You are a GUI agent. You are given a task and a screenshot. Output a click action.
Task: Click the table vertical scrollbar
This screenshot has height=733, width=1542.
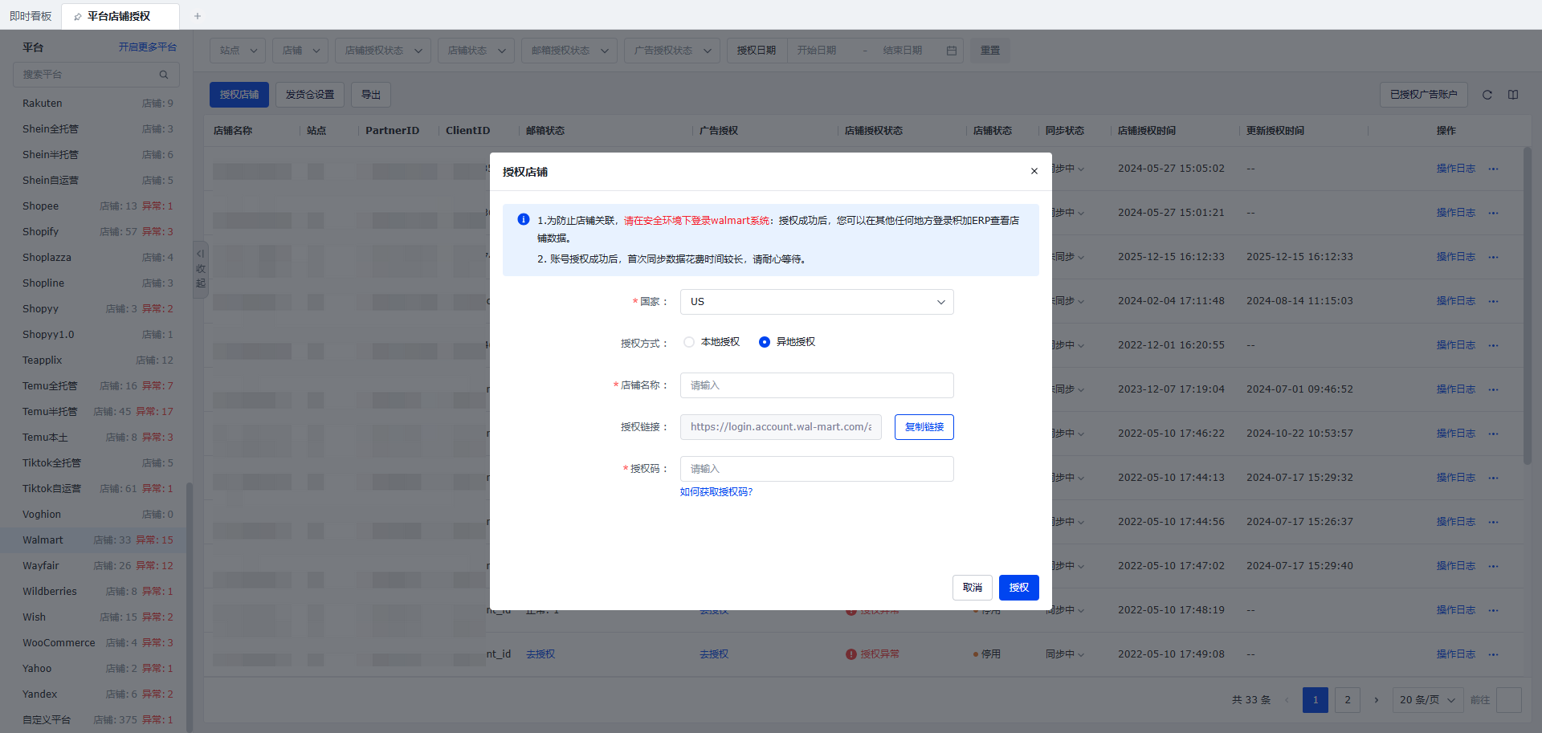[1528, 305]
